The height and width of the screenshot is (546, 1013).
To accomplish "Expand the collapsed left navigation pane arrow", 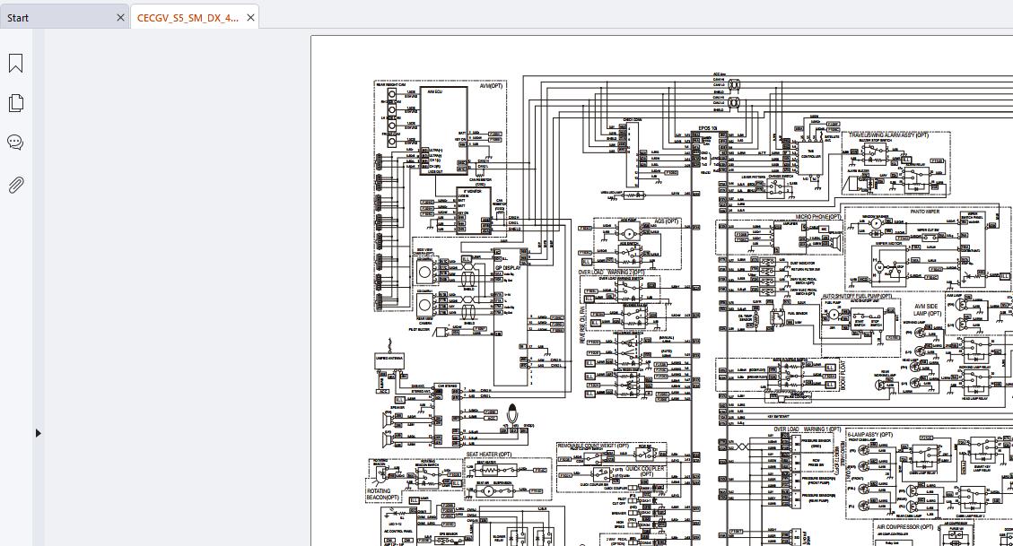I will click(38, 433).
